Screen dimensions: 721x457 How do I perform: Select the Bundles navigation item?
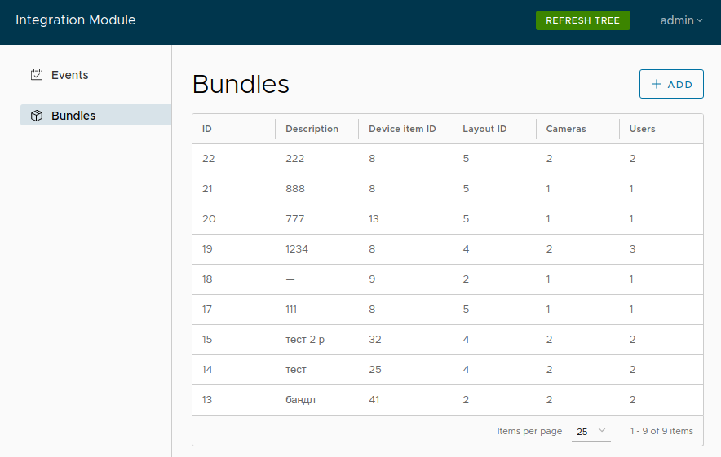tap(73, 116)
